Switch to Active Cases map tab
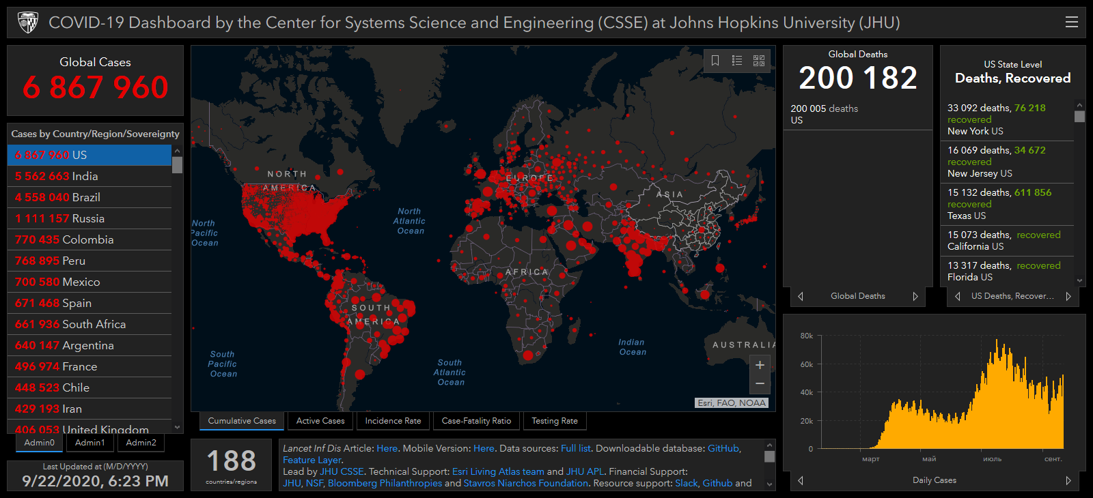 click(x=320, y=421)
